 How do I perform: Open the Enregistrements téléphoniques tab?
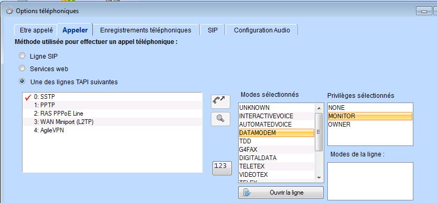[146, 30]
